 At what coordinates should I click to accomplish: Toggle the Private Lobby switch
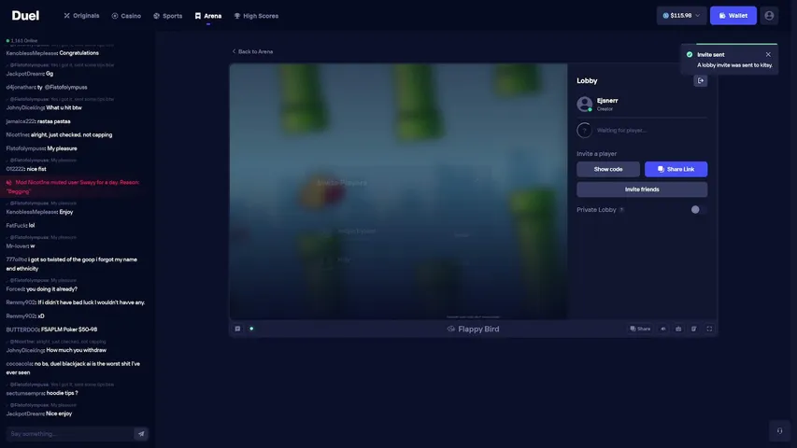698,210
